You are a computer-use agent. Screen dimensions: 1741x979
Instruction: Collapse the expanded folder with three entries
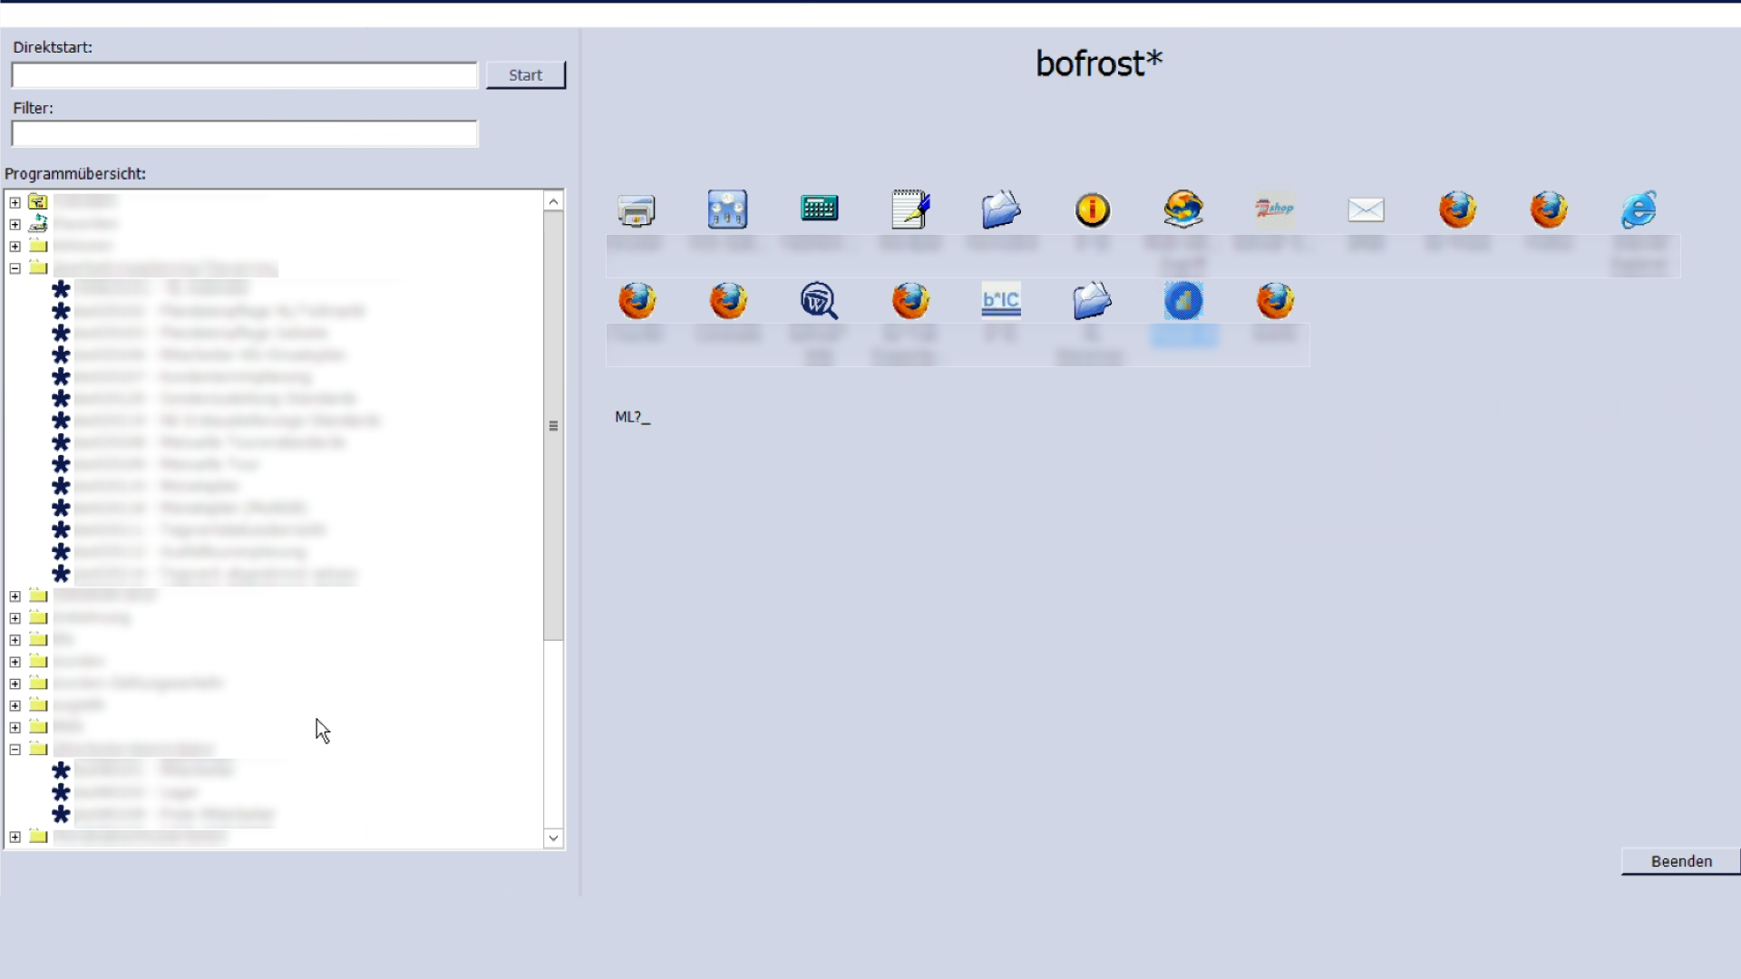pyautogui.click(x=15, y=750)
